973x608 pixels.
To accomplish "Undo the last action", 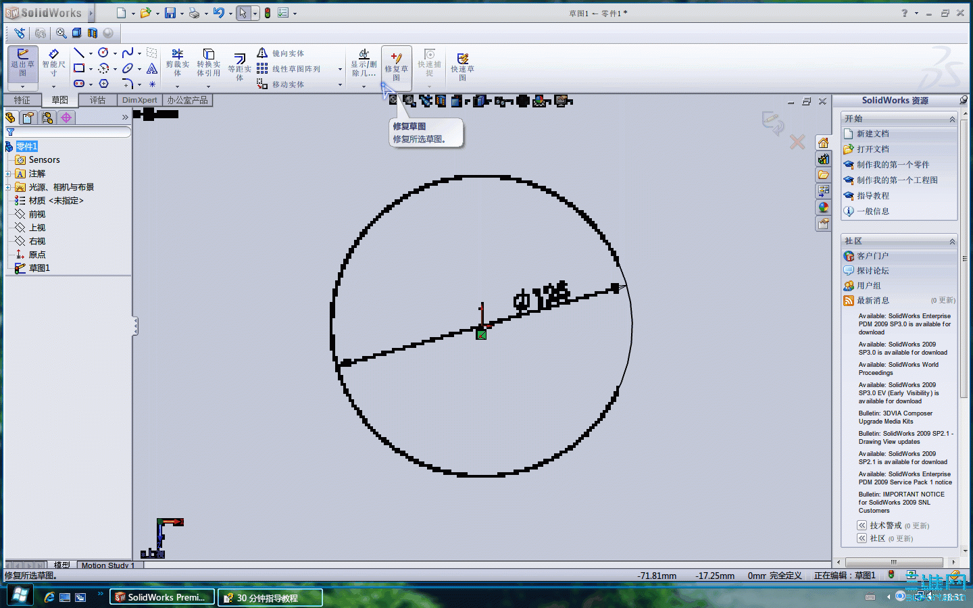I will [x=218, y=13].
